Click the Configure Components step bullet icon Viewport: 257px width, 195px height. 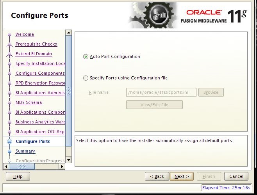click(x=9, y=73)
